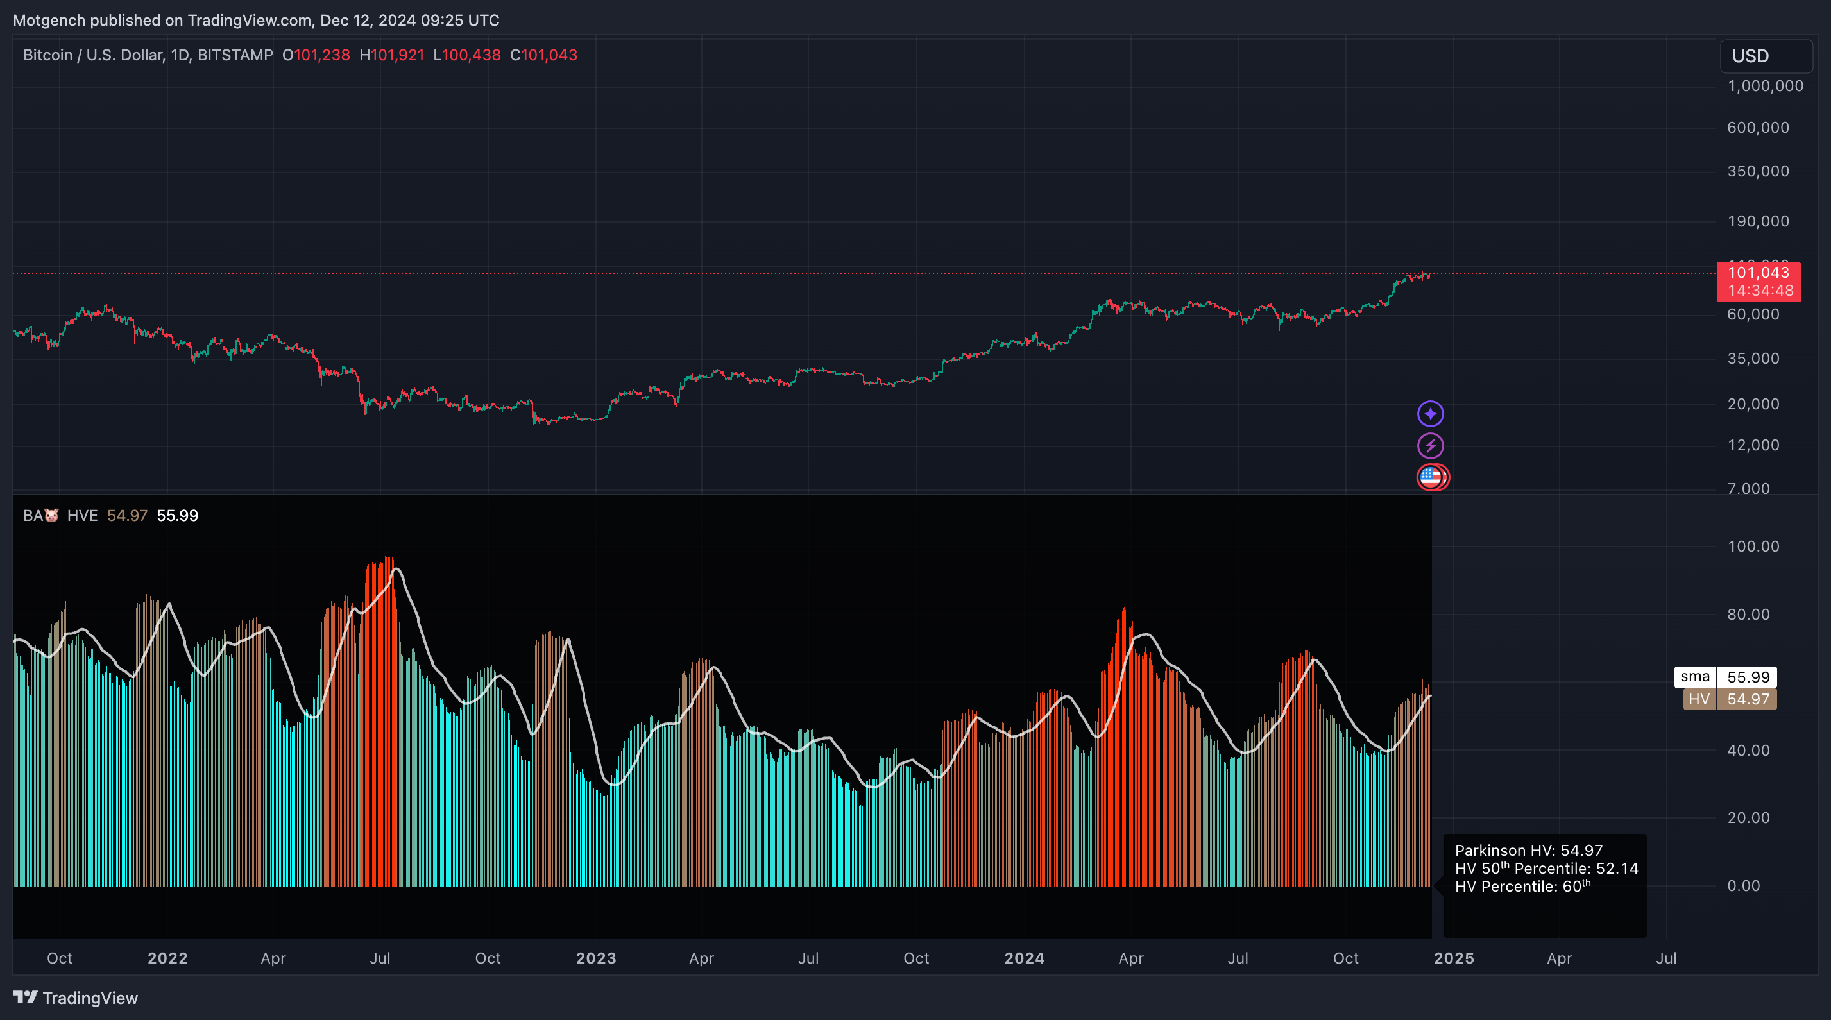Click the close value C101,043

(x=544, y=55)
